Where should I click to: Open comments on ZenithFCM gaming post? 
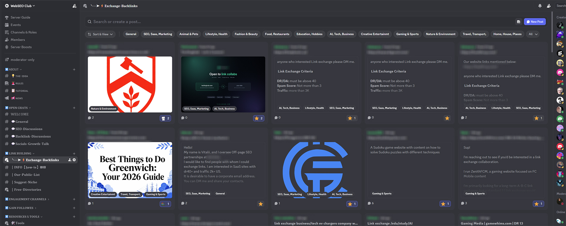pos(464,203)
